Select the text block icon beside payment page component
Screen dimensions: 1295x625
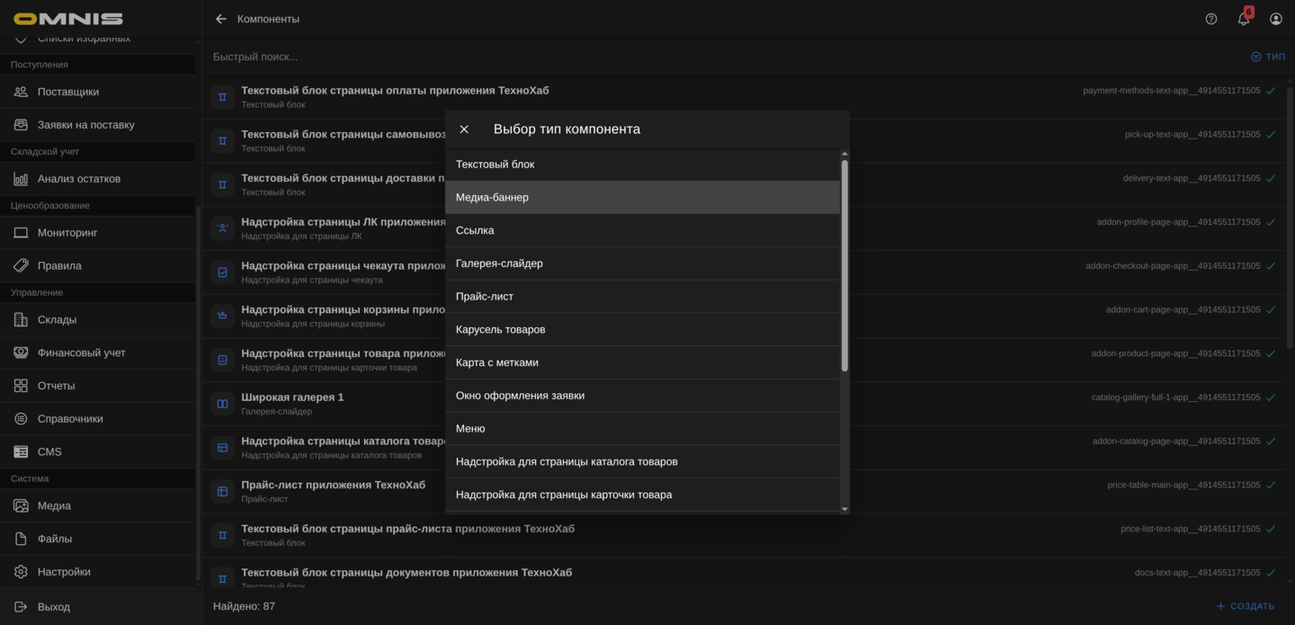pos(222,96)
